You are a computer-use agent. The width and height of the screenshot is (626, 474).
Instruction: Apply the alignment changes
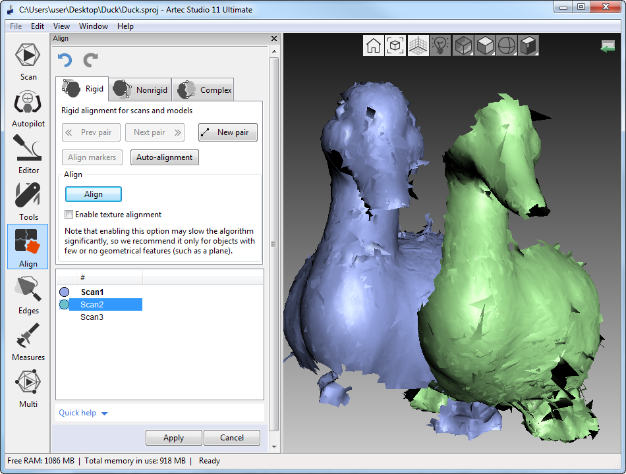point(174,438)
